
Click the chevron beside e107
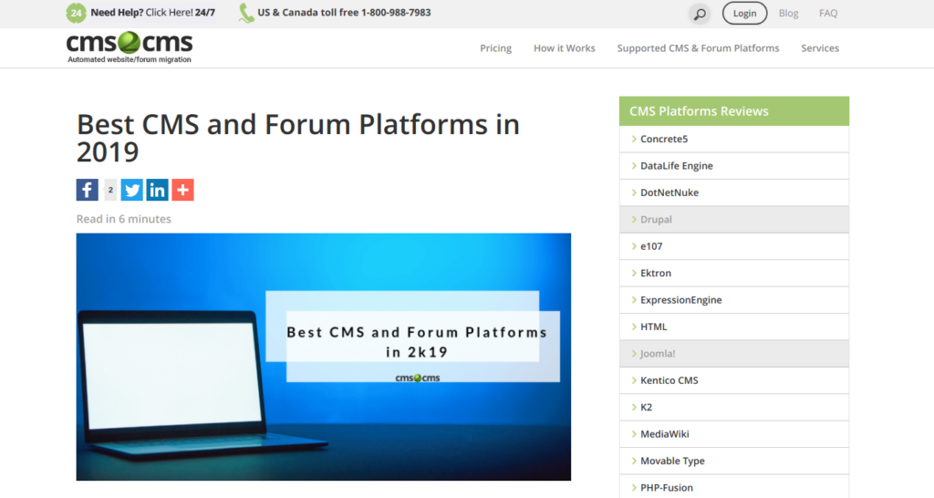point(634,246)
